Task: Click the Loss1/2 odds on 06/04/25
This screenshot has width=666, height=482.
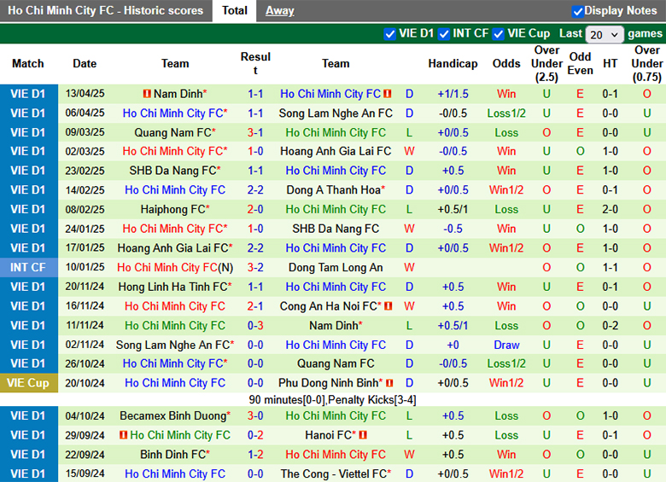Action: [506, 113]
